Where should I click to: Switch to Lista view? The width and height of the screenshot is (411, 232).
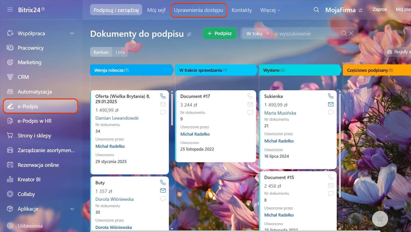coord(120,52)
